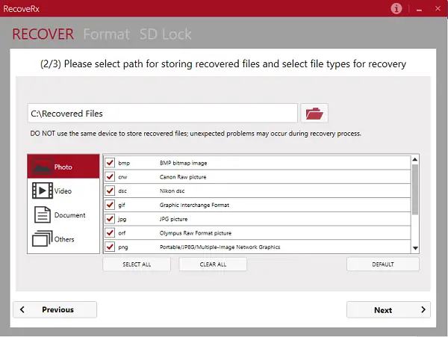
Task: Proceed with the Next button
Action: click(388, 309)
